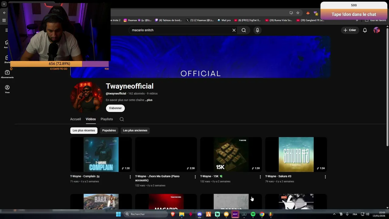Viewport: 389px width, 219px height.
Task: Click the 15K money video thumbnail
Action: click(231, 155)
